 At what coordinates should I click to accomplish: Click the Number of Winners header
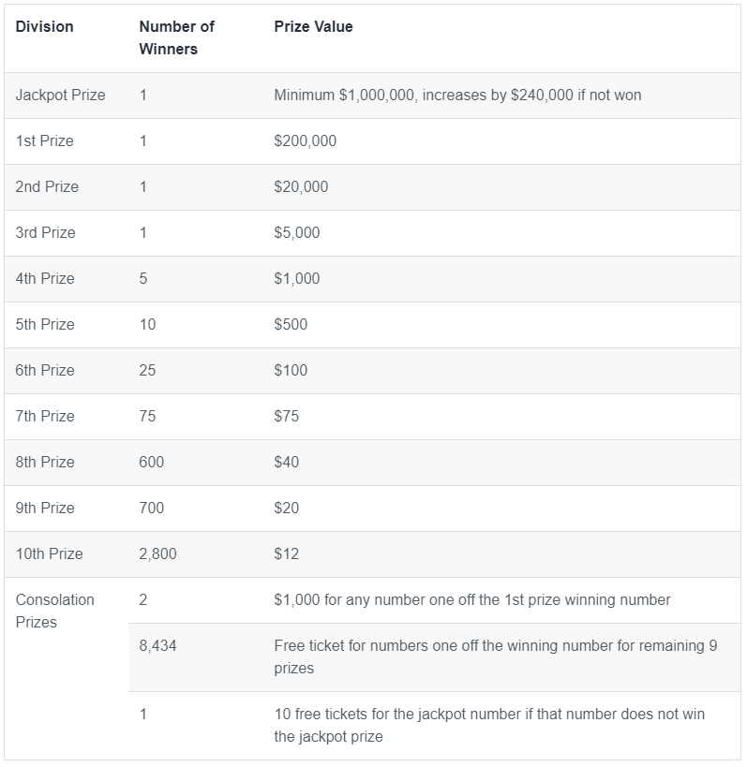click(x=176, y=38)
